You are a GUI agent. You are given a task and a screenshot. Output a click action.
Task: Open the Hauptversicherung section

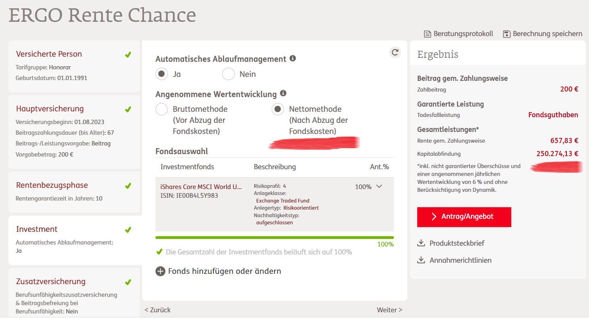[74, 132]
